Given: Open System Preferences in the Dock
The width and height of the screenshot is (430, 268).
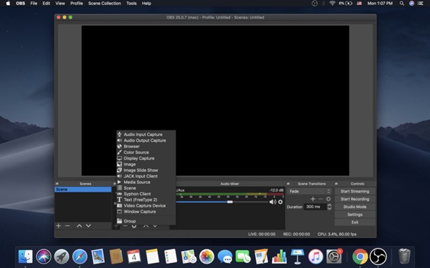Looking at the screenshot, I should pyautogui.click(x=334, y=257).
